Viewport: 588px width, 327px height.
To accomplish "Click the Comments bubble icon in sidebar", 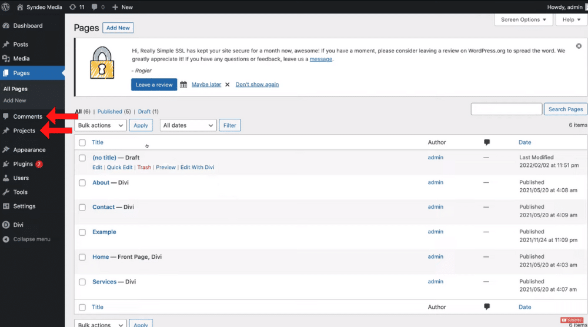I will pyautogui.click(x=6, y=116).
